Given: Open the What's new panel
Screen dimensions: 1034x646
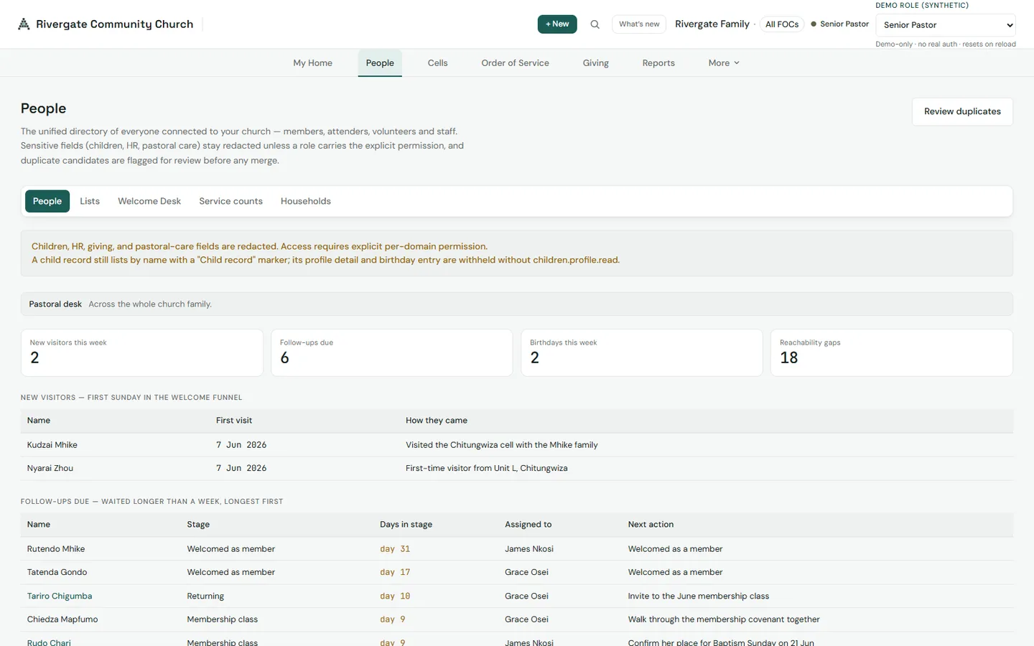Looking at the screenshot, I should coord(639,24).
